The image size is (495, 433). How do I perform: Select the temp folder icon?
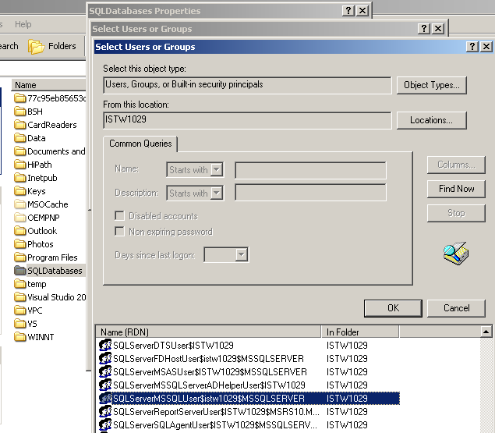tap(20, 284)
